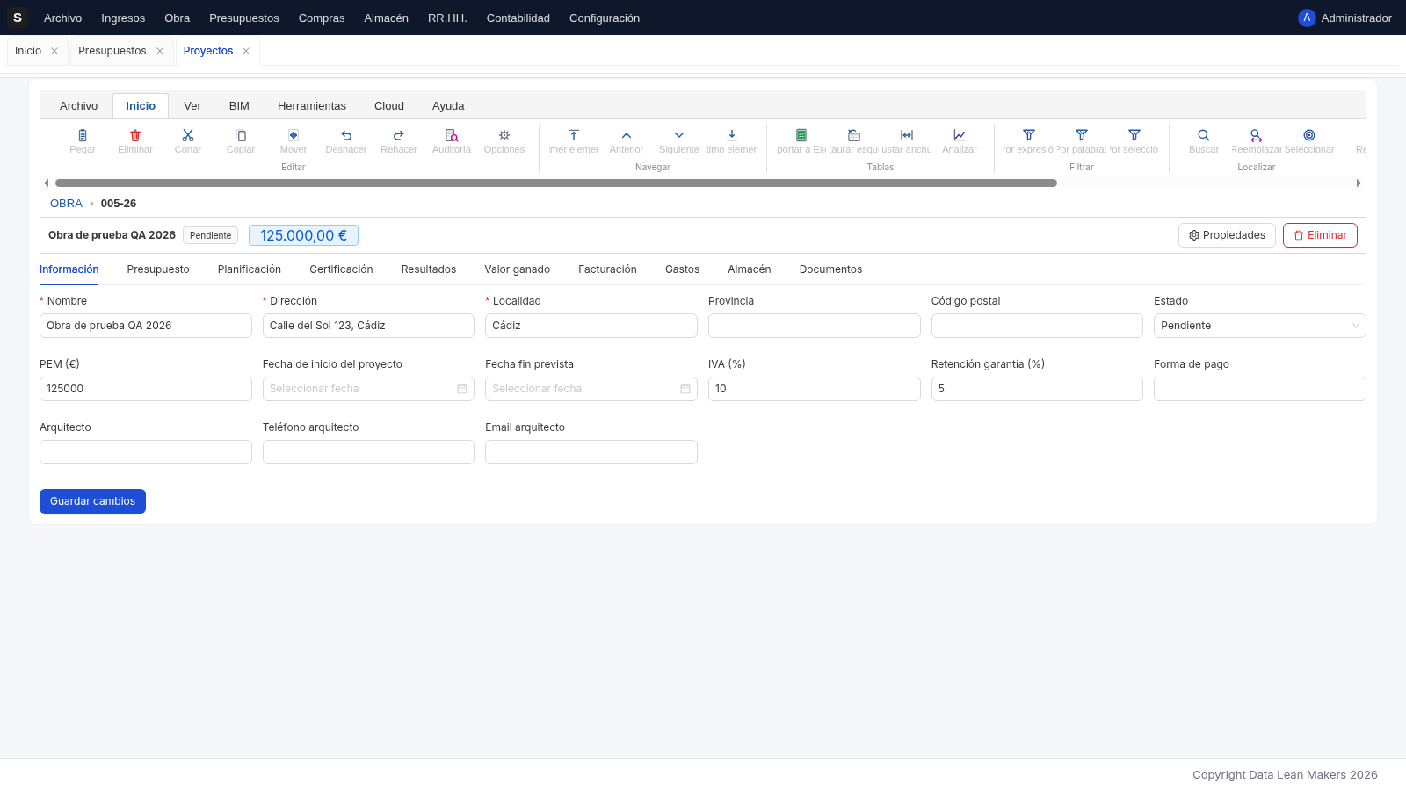Open the Opciones gear icon
The width and height of the screenshot is (1406, 790).
click(x=504, y=135)
